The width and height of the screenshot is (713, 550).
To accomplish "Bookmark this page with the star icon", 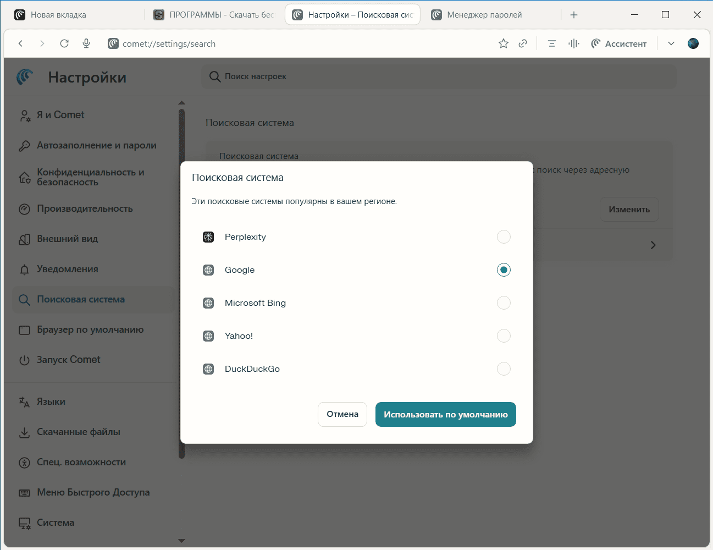I will pos(504,43).
